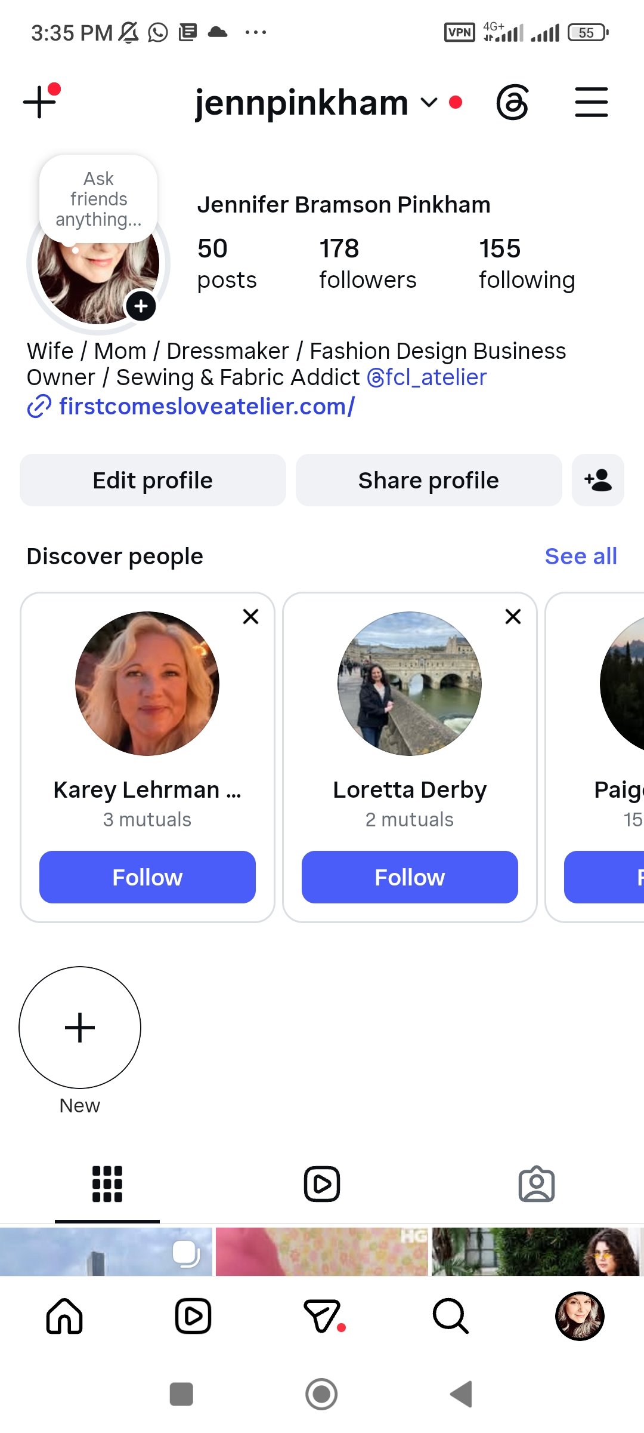Tap the Share profile button

pos(429,480)
